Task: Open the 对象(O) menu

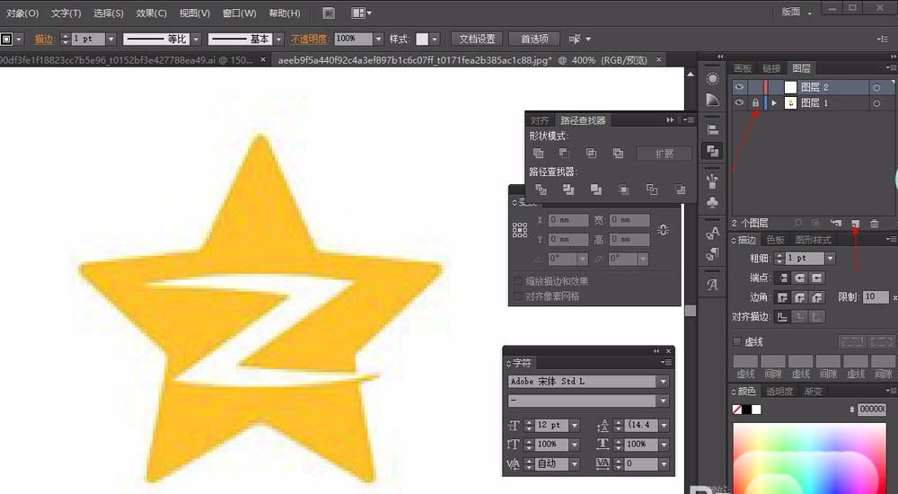Action: point(22,13)
